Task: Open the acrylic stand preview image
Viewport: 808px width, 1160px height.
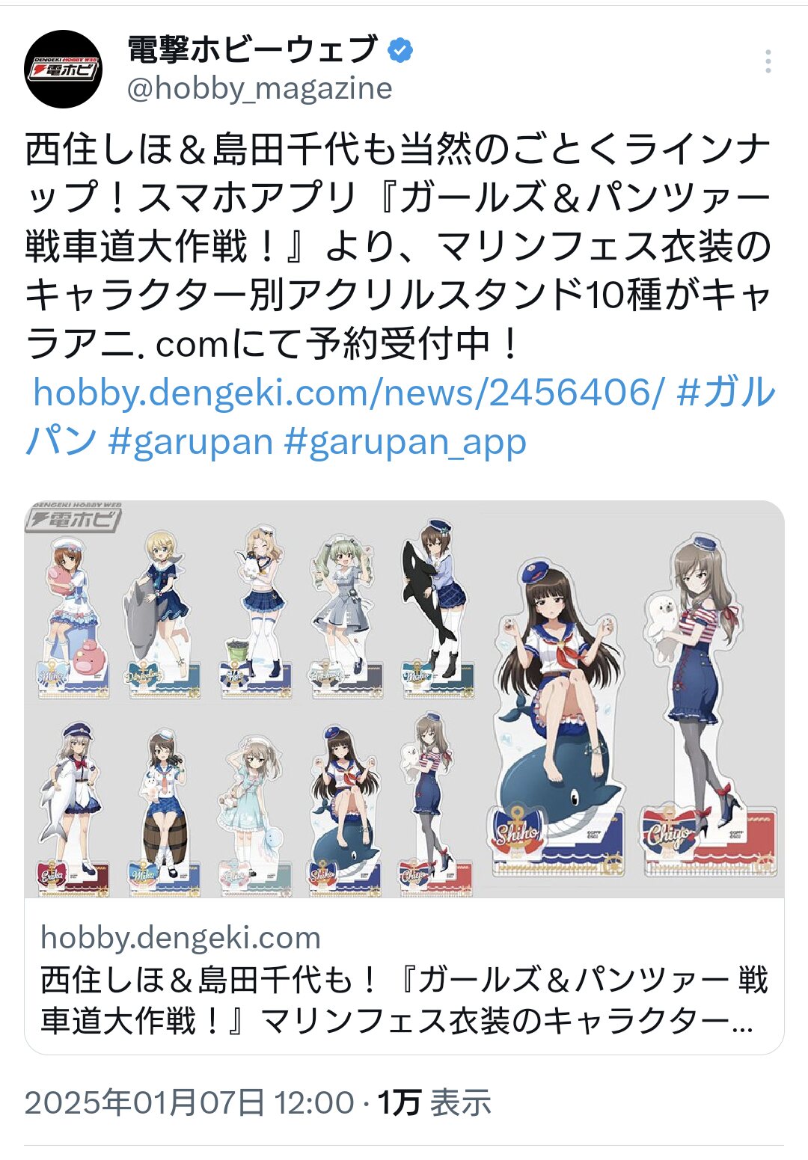Action: [x=404, y=699]
